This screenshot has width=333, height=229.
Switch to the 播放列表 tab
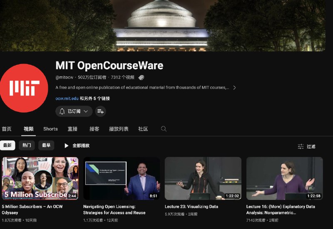coord(119,129)
